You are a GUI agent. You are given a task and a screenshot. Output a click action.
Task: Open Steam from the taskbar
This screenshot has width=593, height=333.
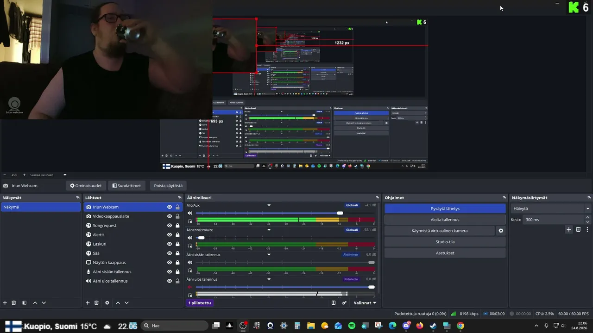tap(433, 326)
